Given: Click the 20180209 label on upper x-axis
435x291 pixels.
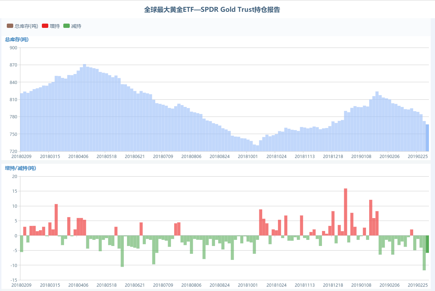Looking at the screenshot, I should click(x=21, y=156).
